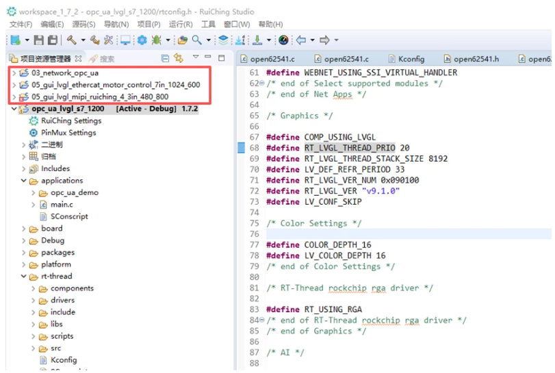Click the Collapse All icon in project explorer
This screenshot has width=555, height=373.
[x=165, y=58]
